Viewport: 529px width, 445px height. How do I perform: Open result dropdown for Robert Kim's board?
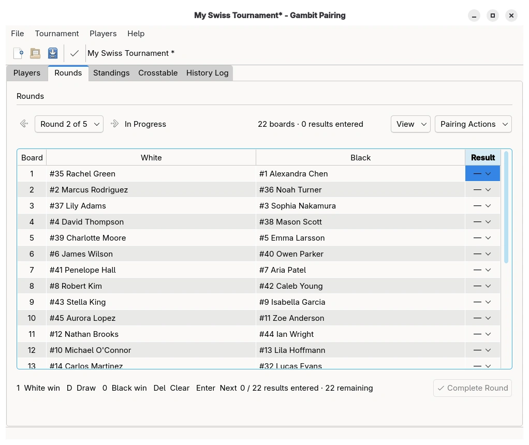click(x=482, y=286)
